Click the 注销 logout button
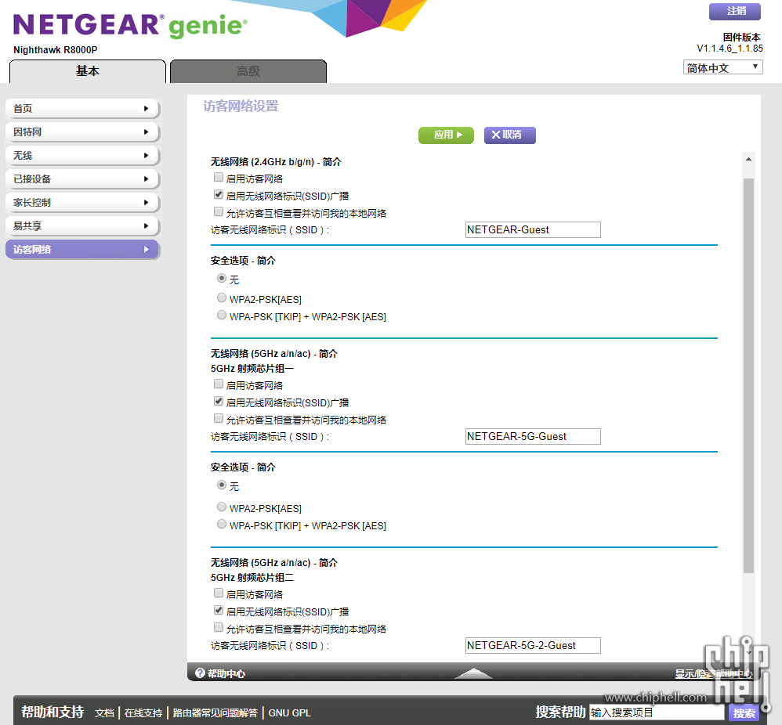This screenshot has height=725, width=782. (735, 11)
